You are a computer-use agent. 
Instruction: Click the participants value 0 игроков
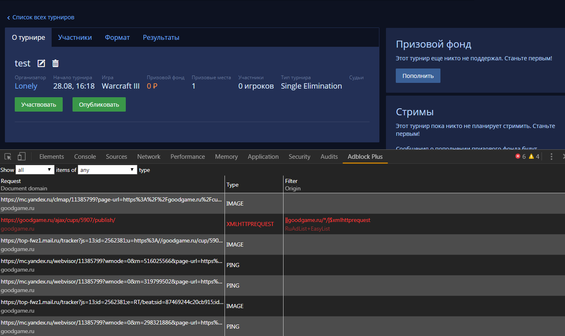point(256,86)
